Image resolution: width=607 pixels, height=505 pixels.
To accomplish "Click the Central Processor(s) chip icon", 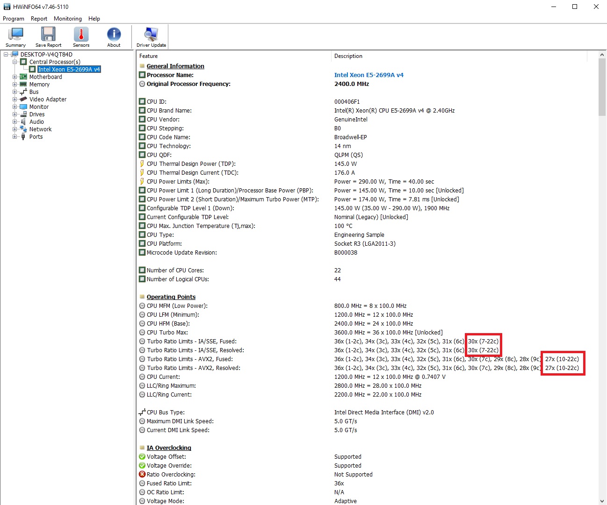I will click(x=23, y=62).
